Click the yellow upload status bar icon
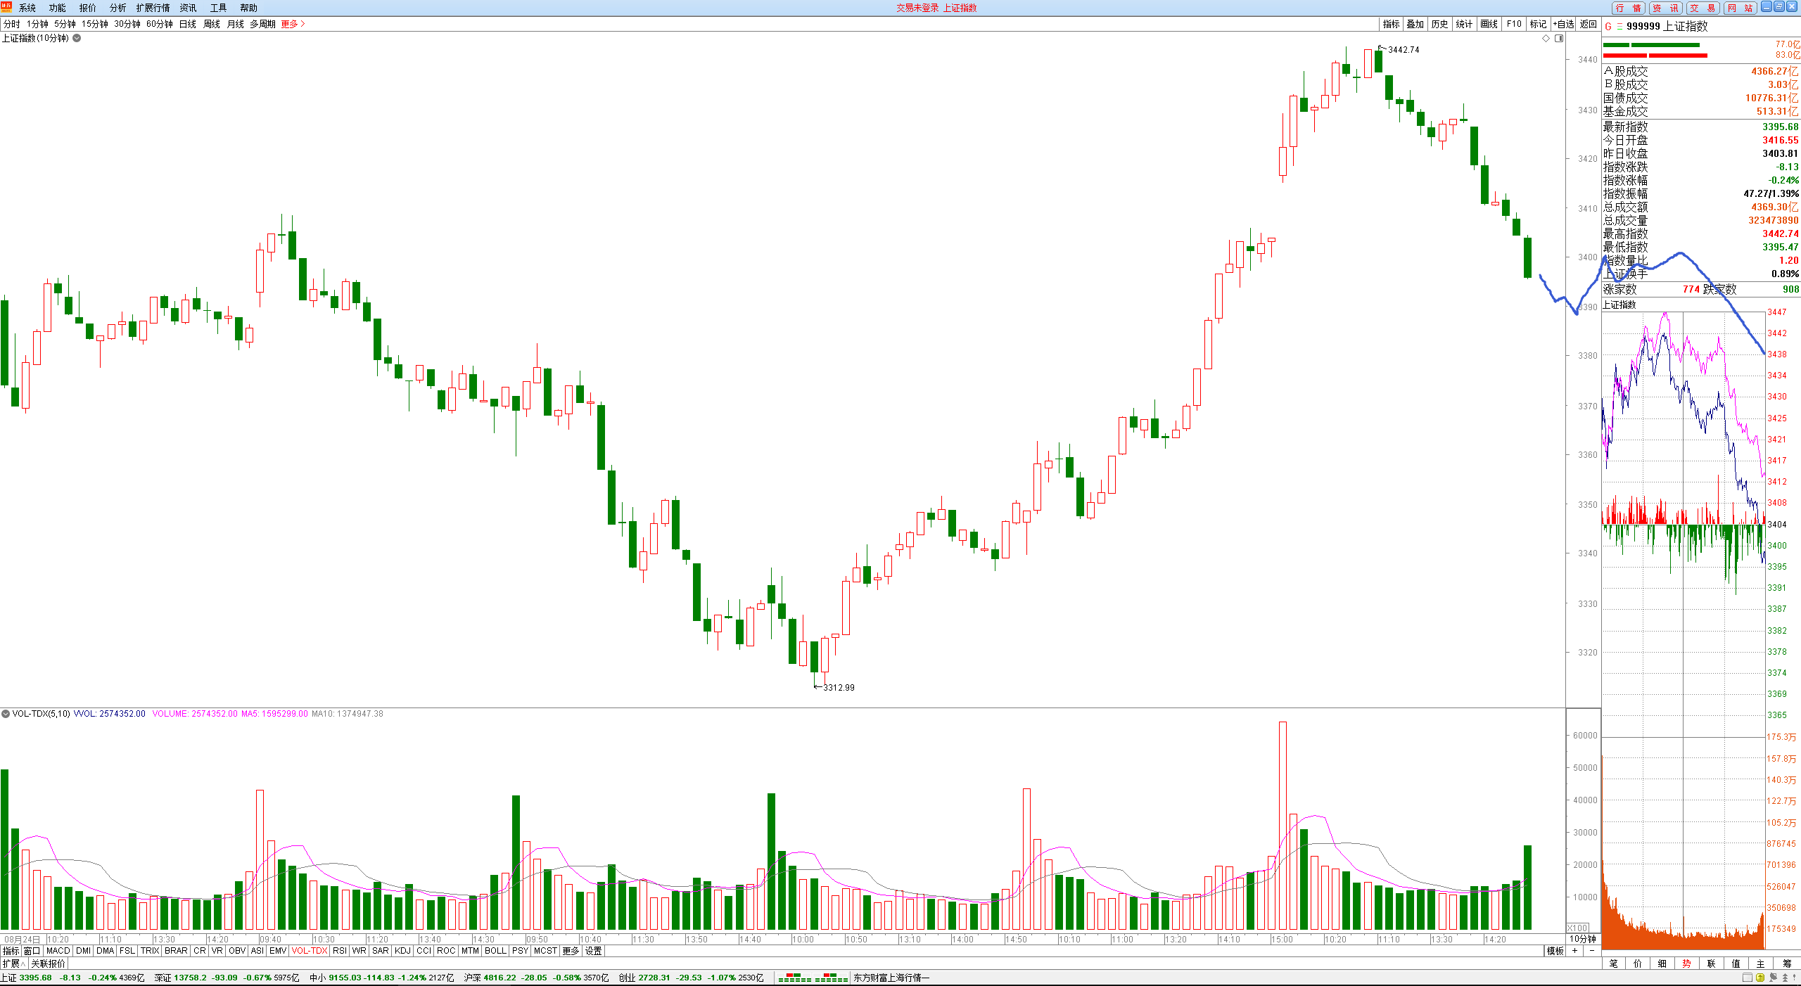The width and height of the screenshot is (1801, 986). [1760, 978]
